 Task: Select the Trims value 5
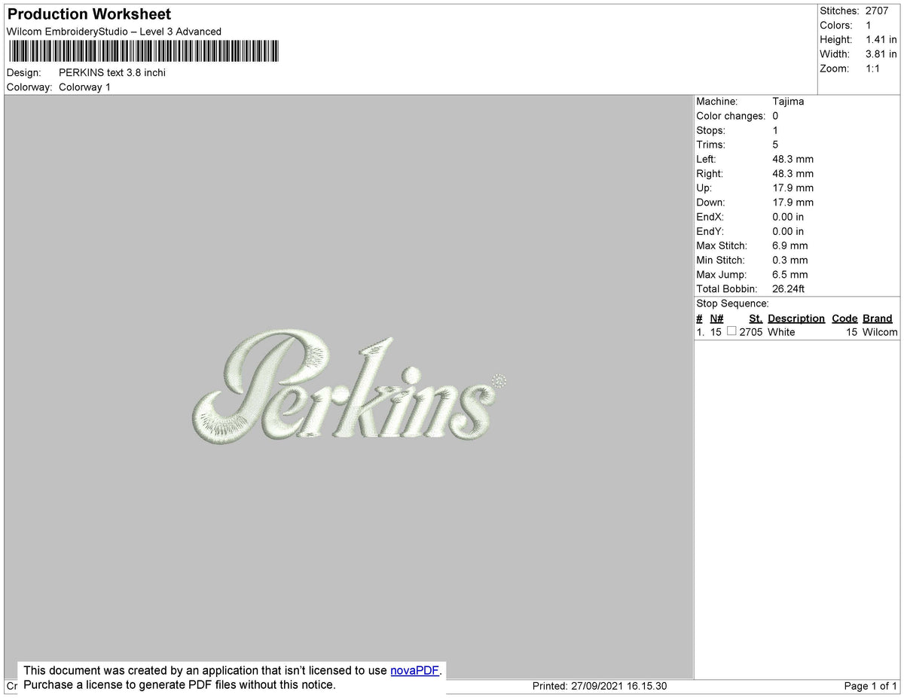(775, 145)
